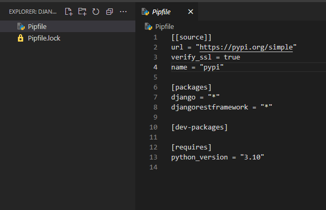Screen dimensions: 326x210
Task: Click the file icon in the breadcrumb
Action: [x=149, y=27]
